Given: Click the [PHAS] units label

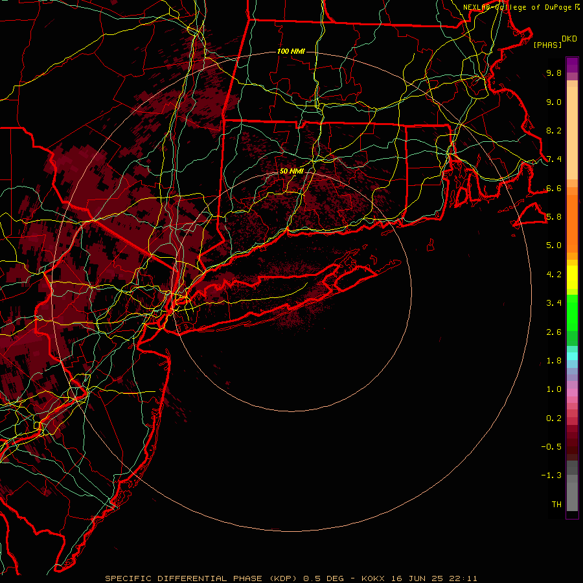Looking at the screenshot, I should (547, 45).
